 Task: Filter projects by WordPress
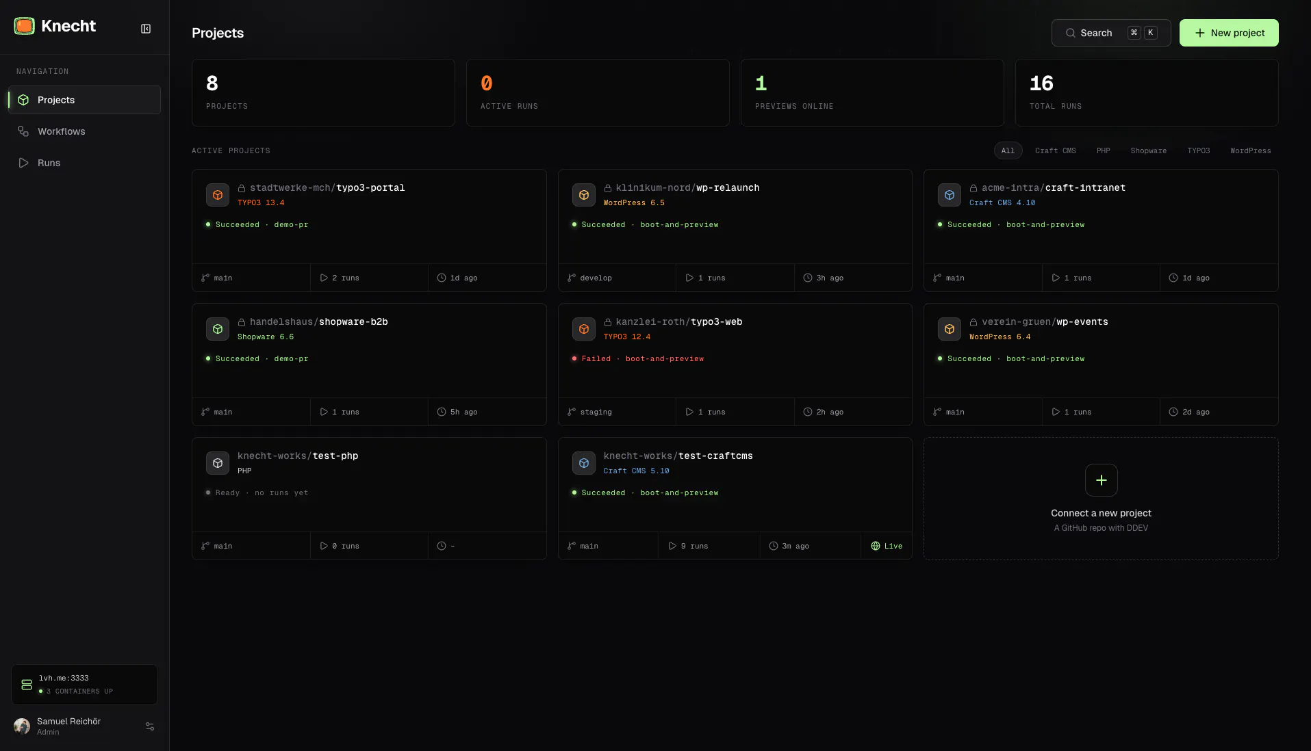pos(1250,150)
